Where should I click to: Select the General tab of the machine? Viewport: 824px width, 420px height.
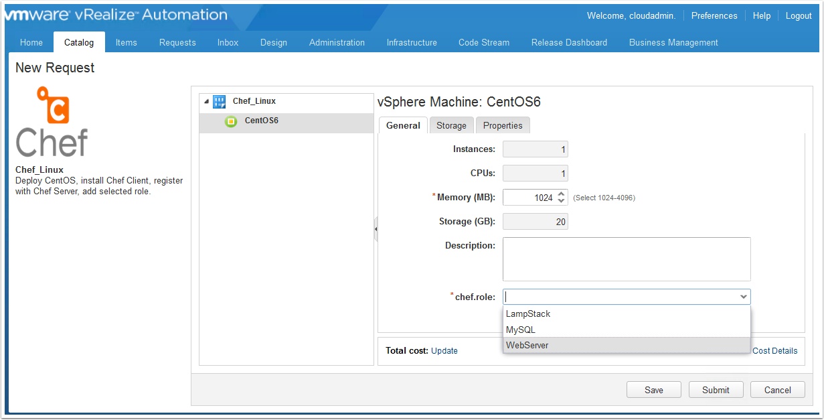pos(403,125)
